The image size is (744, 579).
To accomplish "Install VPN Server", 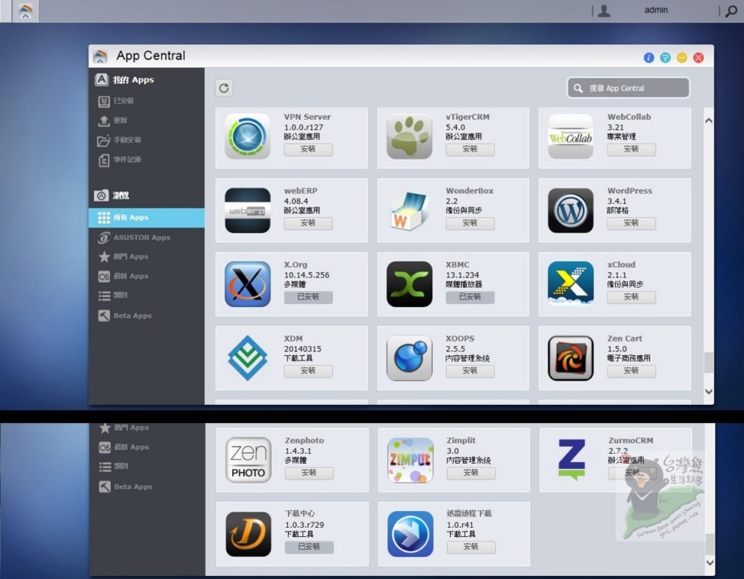I will 308,149.
